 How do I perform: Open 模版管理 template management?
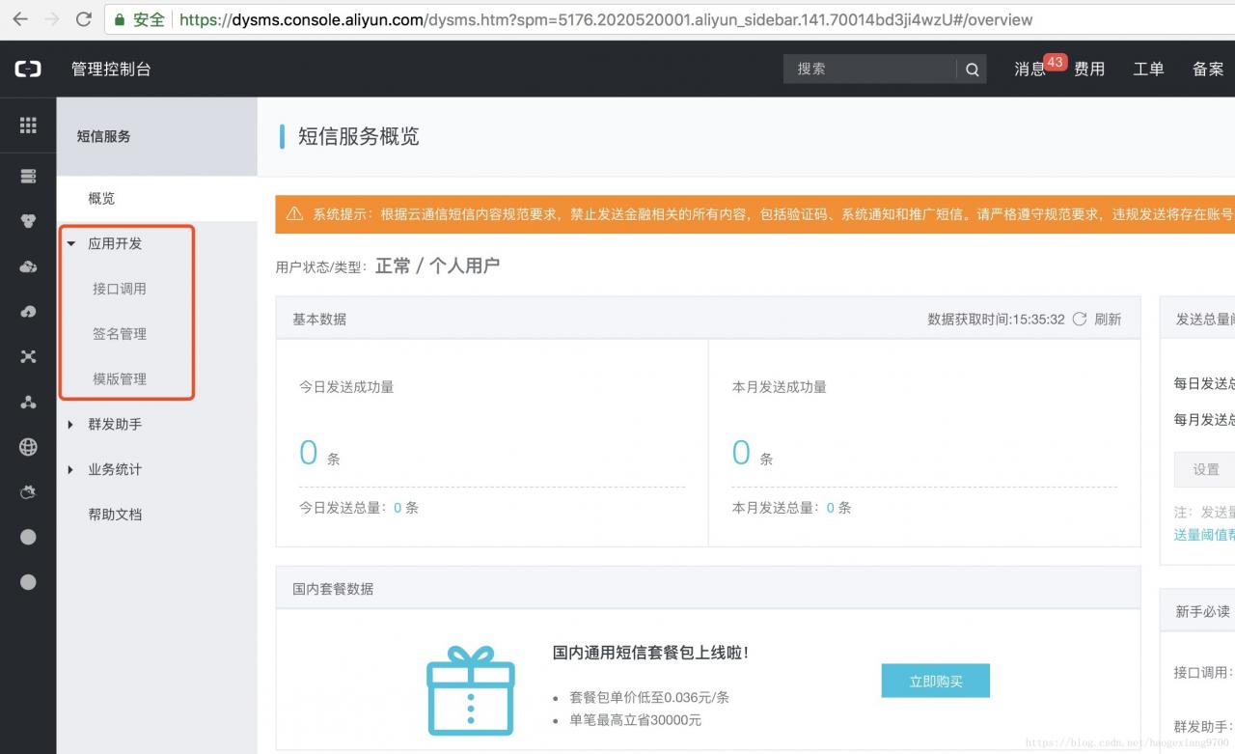[x=120, y=379]
